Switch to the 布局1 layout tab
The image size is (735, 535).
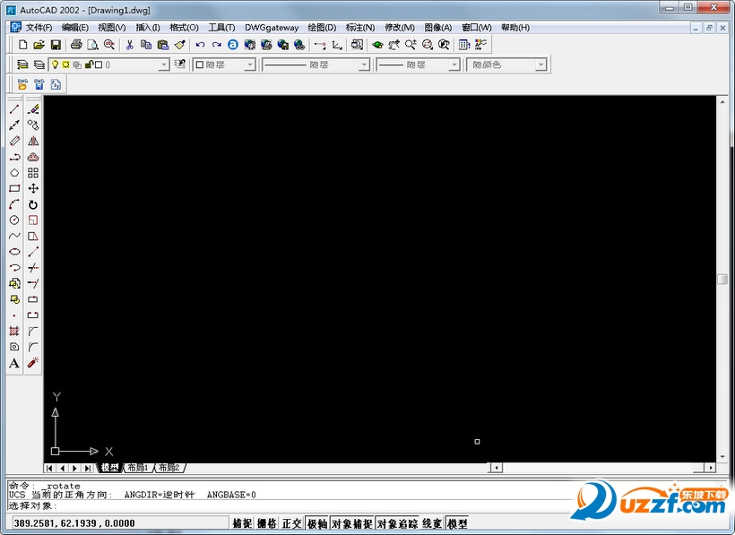[139, 467]
